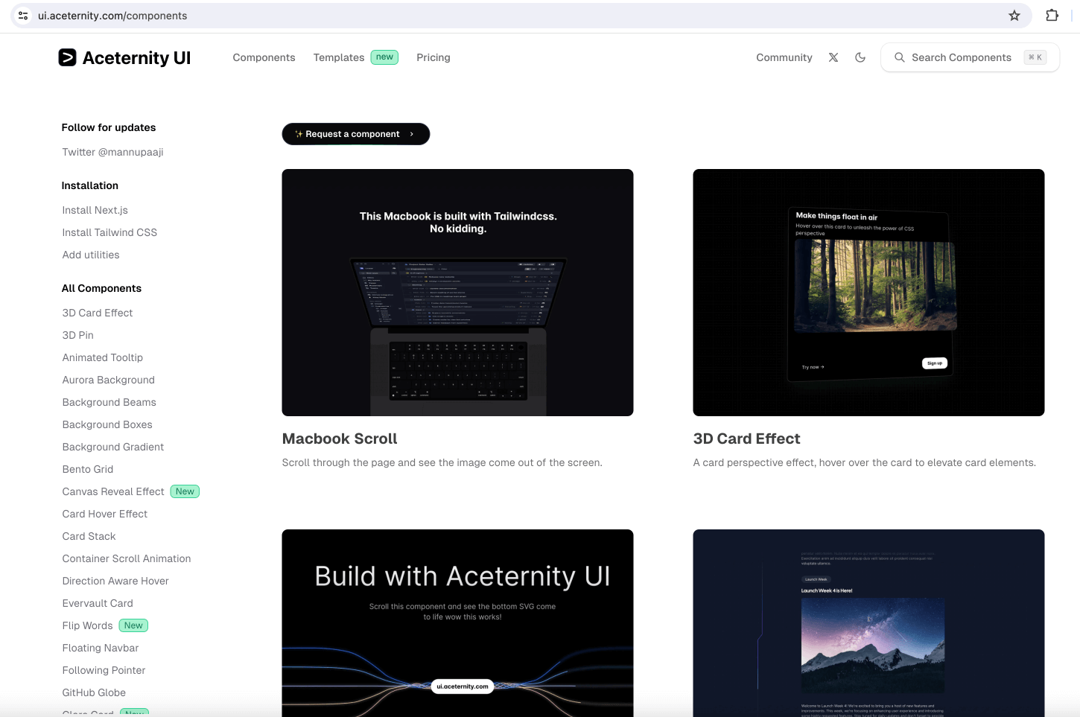The width and height of the screenshot is (1080, 717).
Task: Focus the Search Components field
Action: coord(961,57)
